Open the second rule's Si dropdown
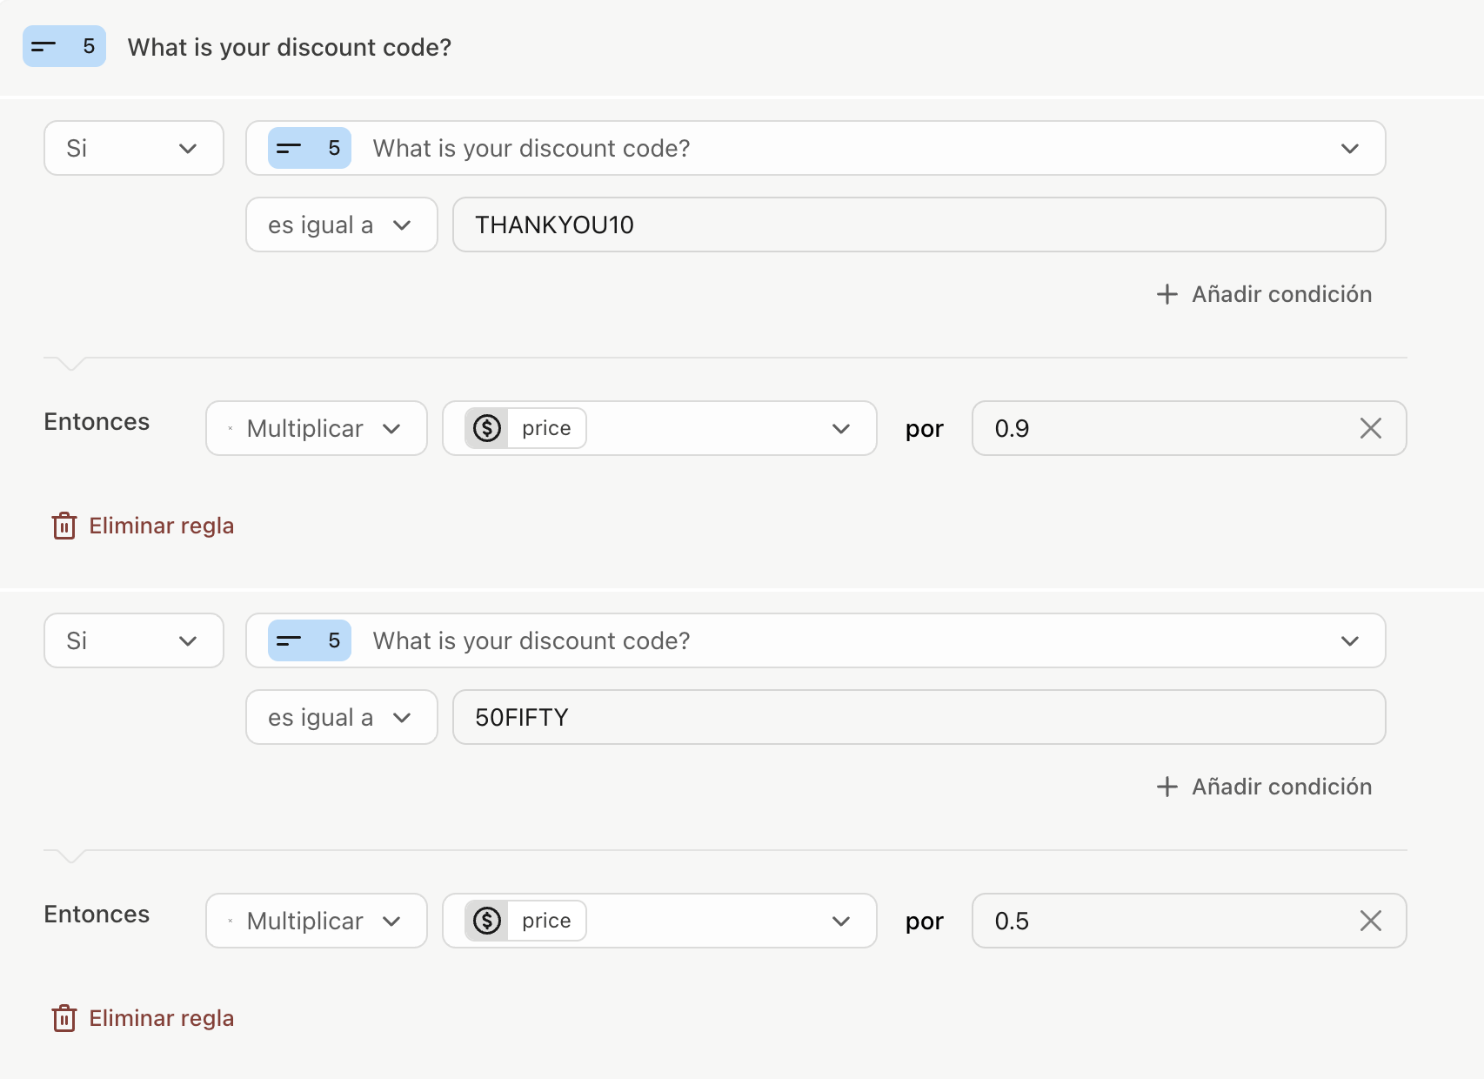This screenshot has height=1079, width=1484. point(133,640)
